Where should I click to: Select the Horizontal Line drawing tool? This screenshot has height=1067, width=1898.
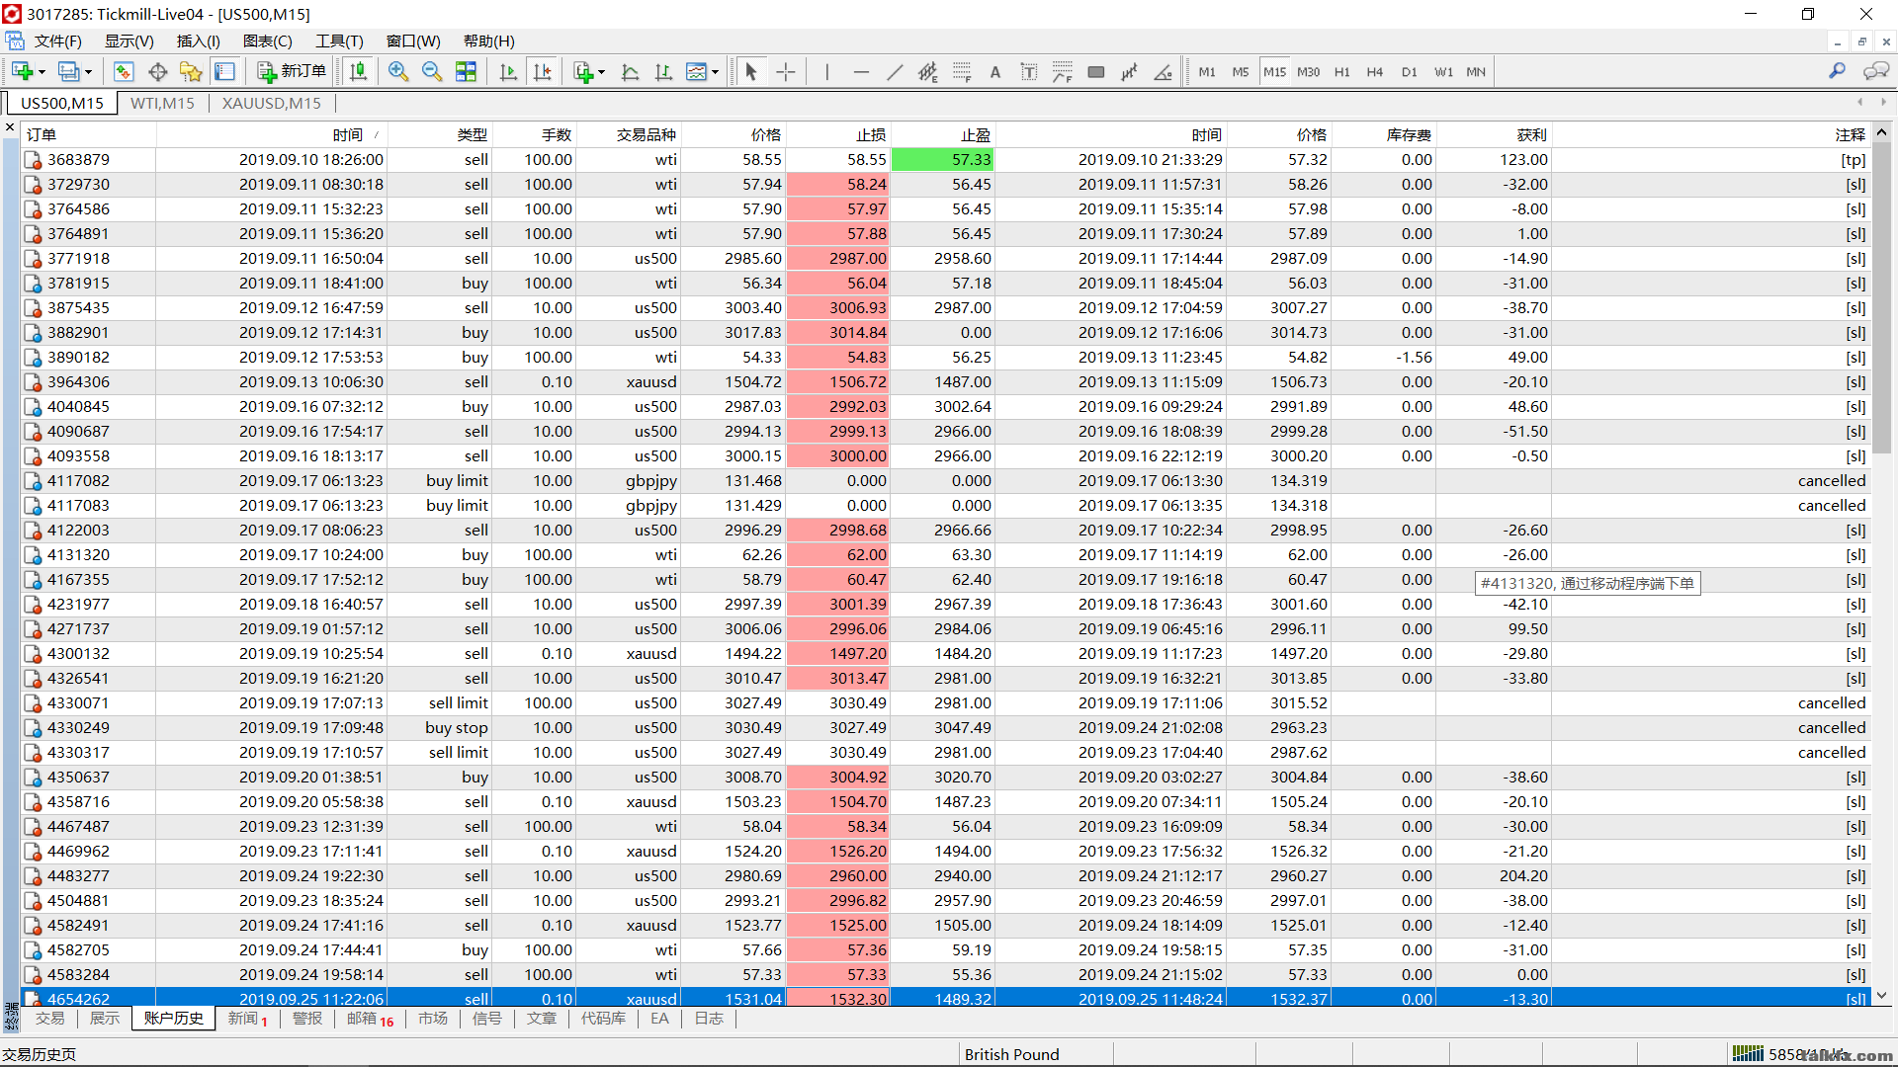click(x=861, y=71)
